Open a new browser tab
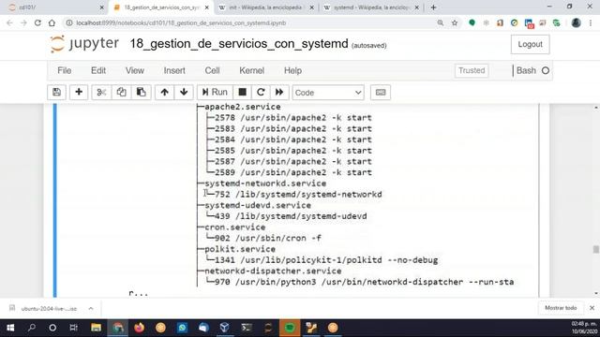 433,7
